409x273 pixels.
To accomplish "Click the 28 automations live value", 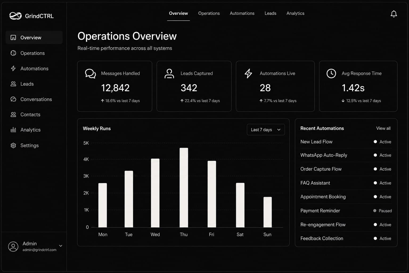I will pos(265,88).
